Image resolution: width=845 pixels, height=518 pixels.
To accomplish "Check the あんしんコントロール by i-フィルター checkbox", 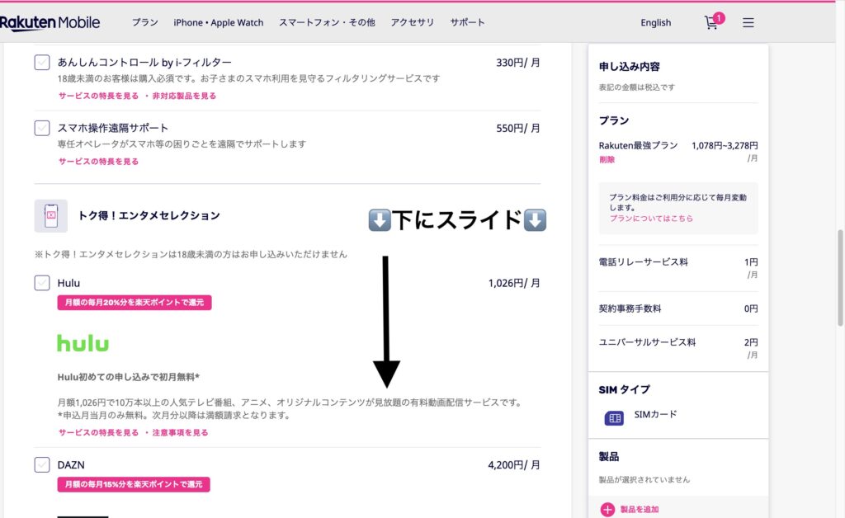I will tap(42, 63).
